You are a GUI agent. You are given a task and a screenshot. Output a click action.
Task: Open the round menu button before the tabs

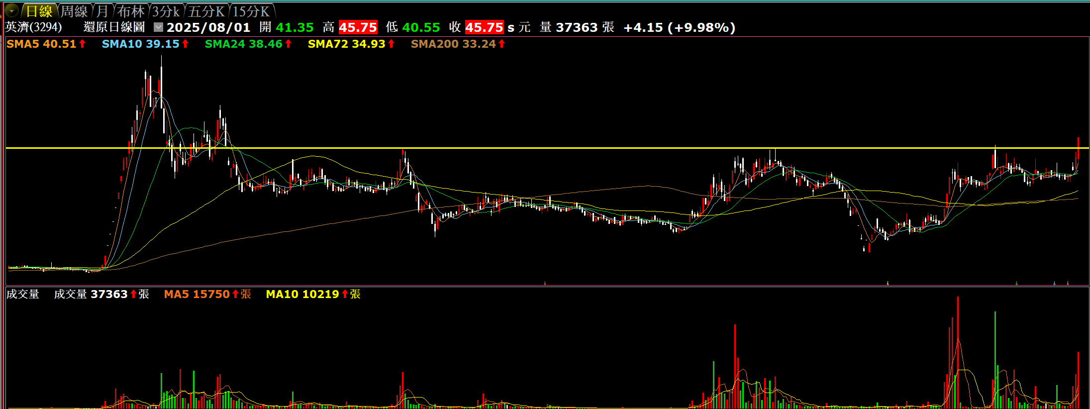pos(11,10)
